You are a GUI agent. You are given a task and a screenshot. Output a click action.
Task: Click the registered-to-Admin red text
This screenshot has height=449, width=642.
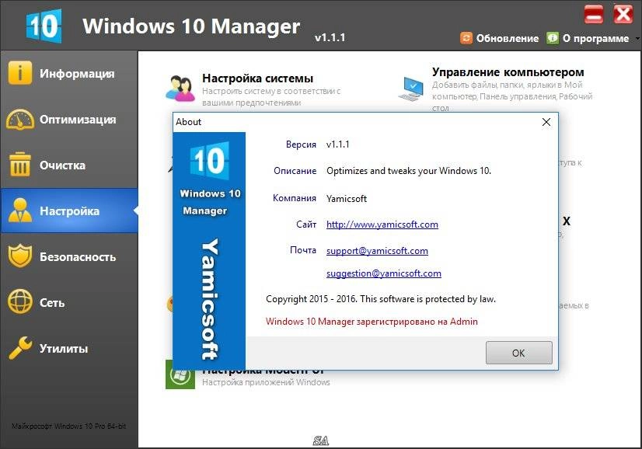click(x=372, y=322)
